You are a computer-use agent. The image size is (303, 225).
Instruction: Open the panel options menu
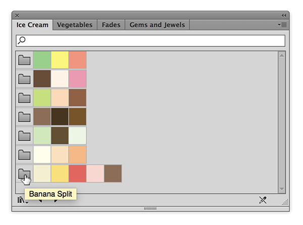(x=282, y=25)
